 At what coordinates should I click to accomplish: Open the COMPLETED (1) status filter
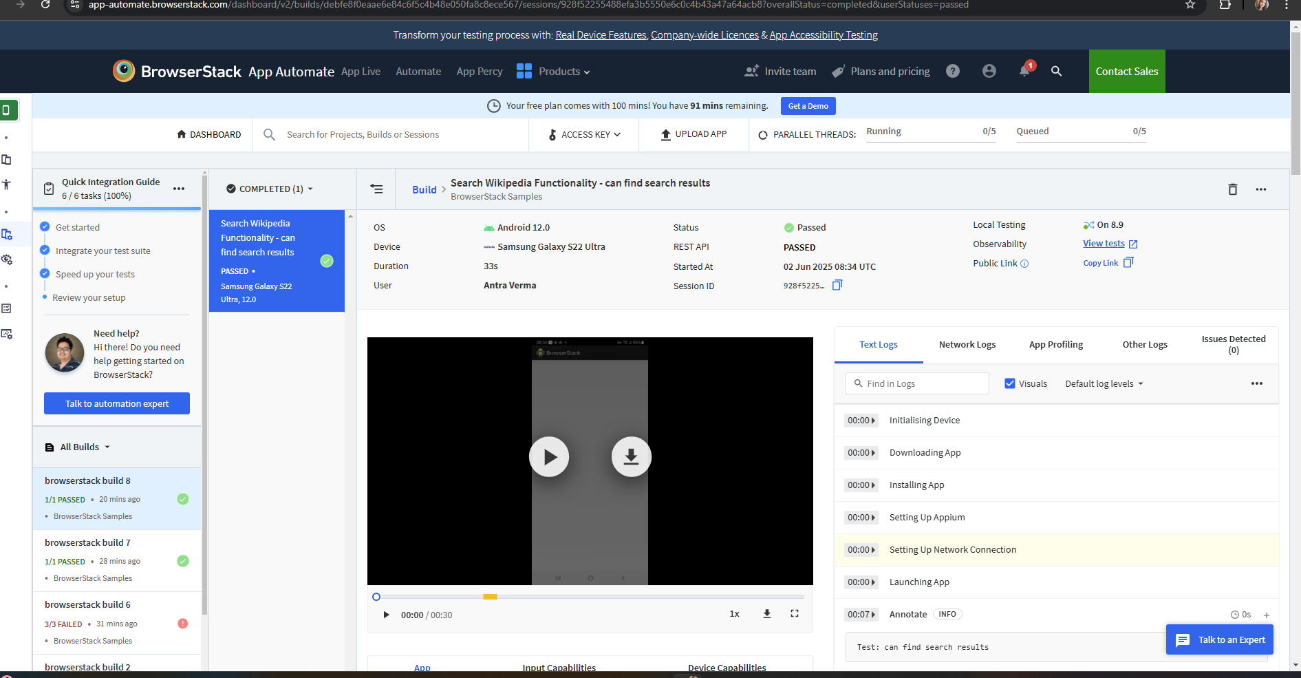[270, 189]
